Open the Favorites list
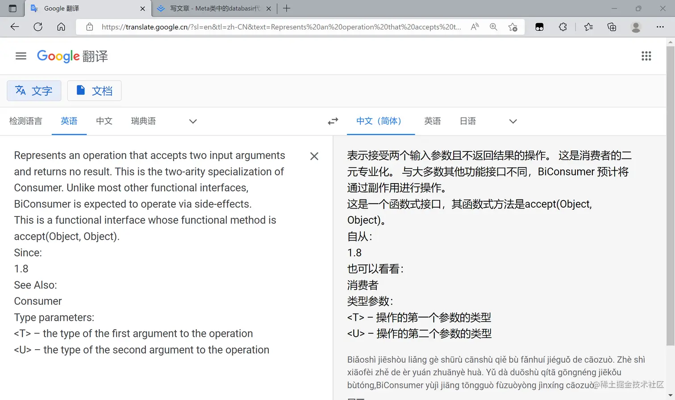 [x=588, y=27]
